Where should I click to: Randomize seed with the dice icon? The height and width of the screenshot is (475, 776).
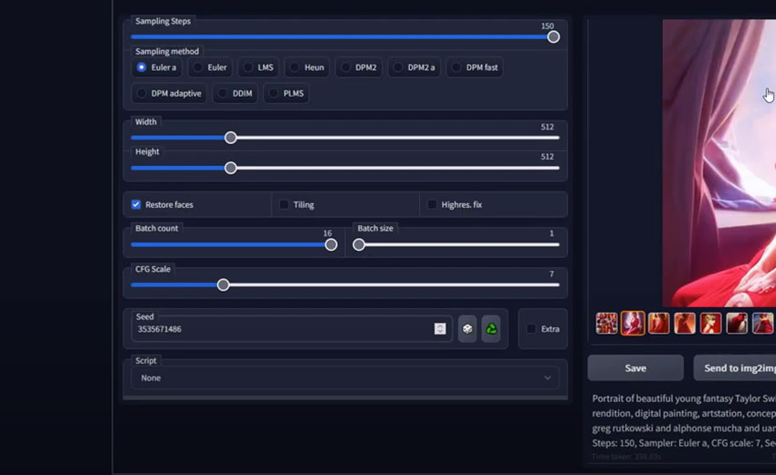tap(467, 329)
